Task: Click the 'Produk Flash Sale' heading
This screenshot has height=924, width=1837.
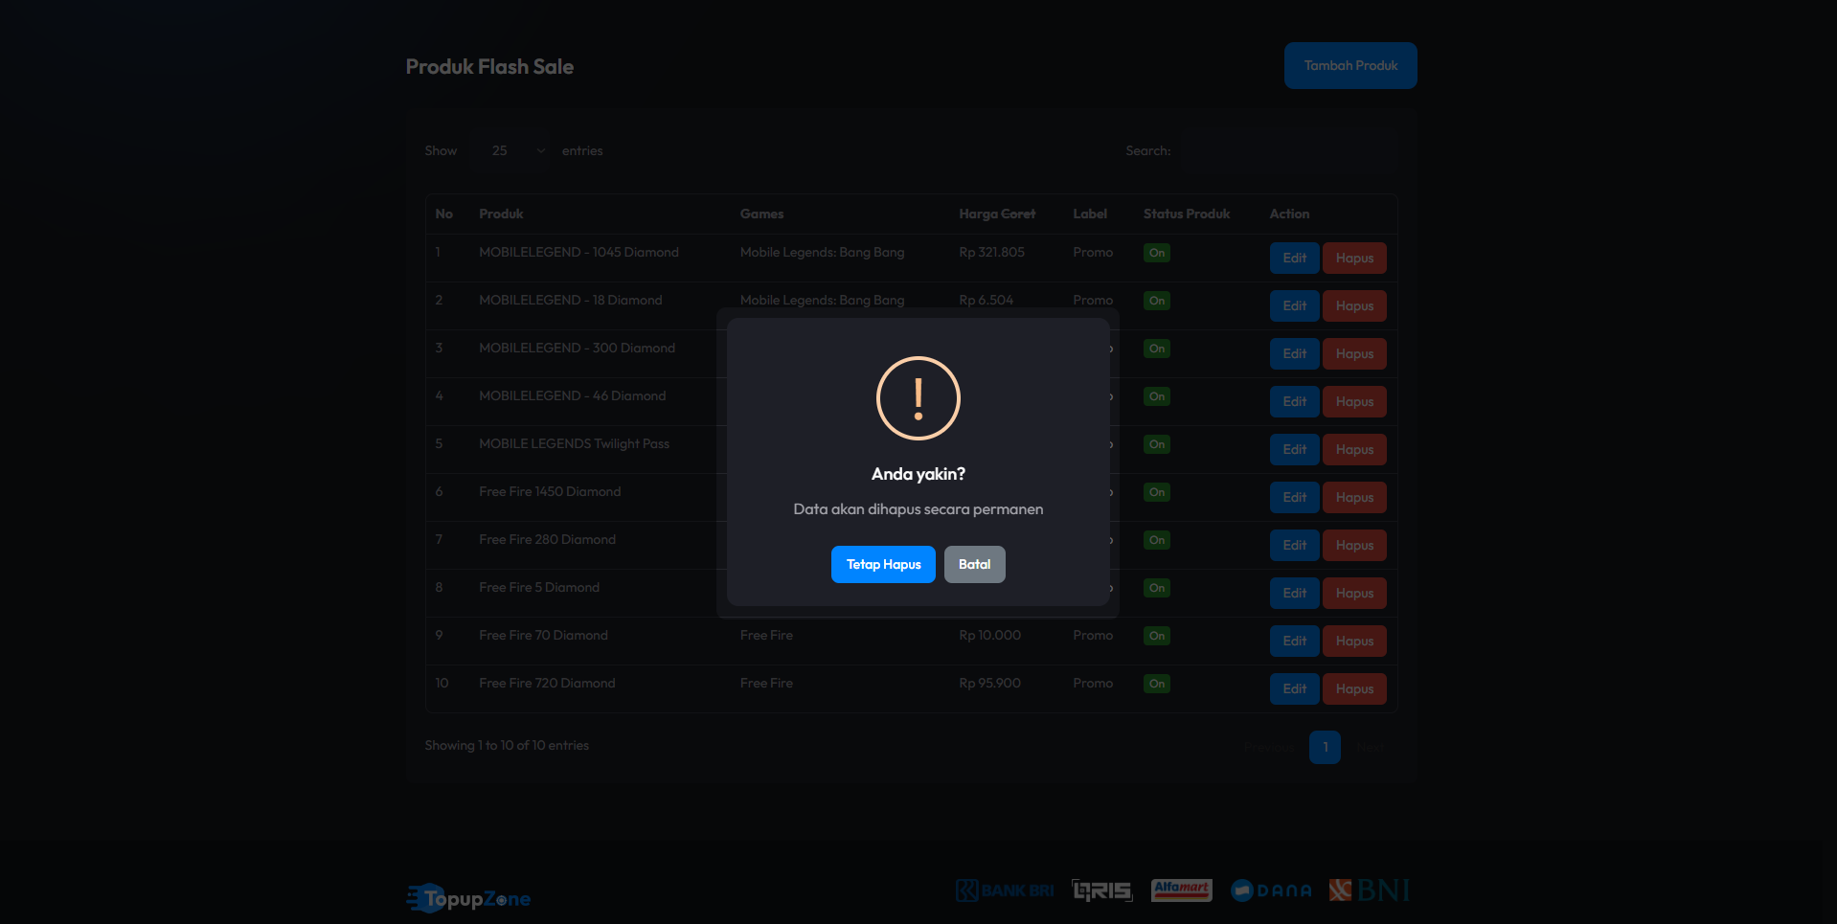Action: point(489,67)
